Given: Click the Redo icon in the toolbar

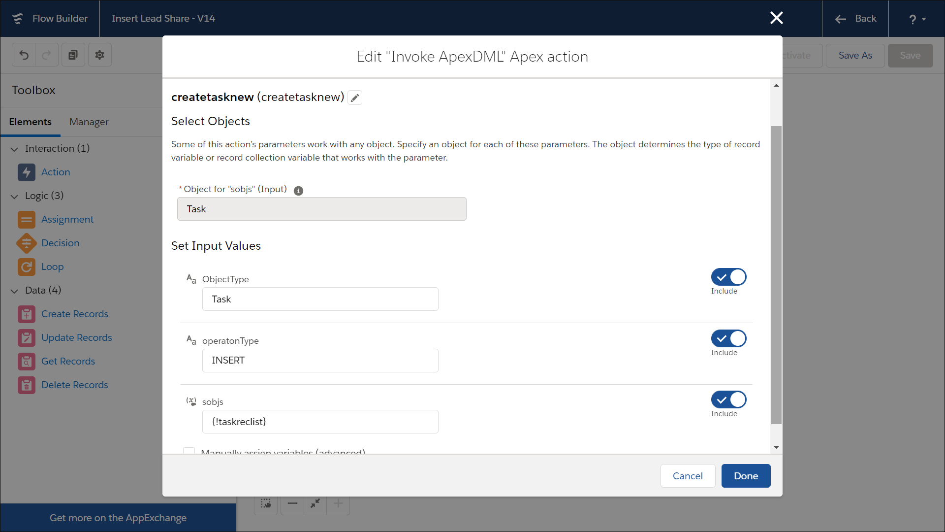Looking at the screenshot, I should coord(46,55).
